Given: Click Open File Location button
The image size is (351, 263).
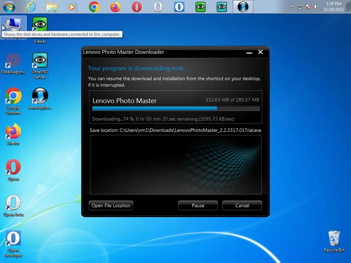Looking at the screenshot, I should click(x=111, y=205).
